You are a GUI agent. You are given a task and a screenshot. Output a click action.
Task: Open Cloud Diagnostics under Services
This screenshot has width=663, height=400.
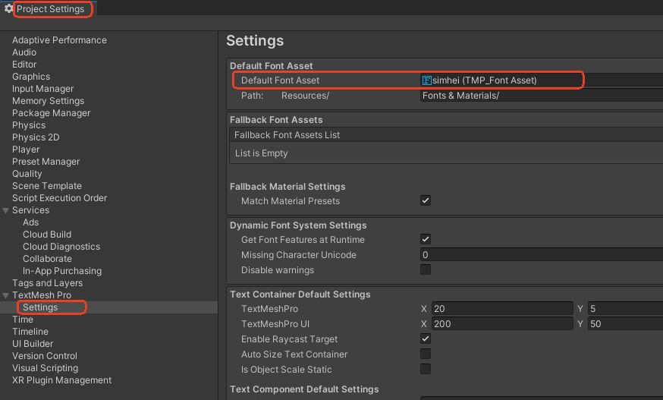point(61,247)
